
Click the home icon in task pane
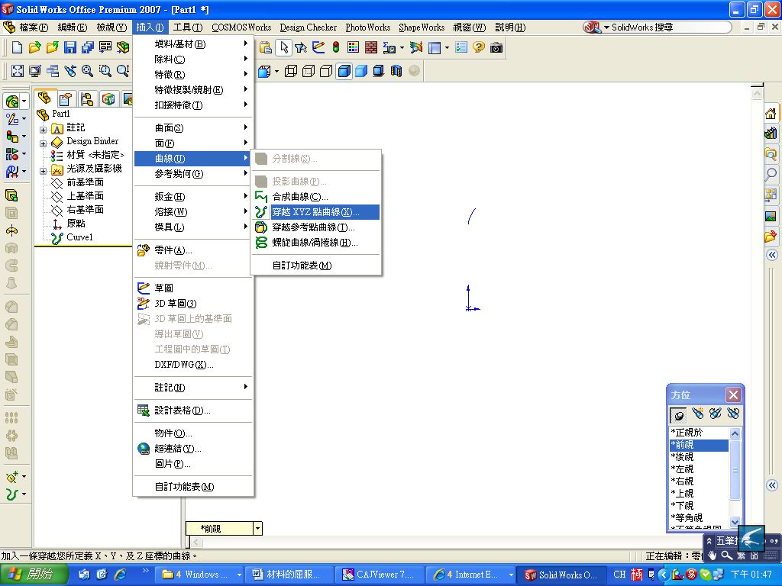coord(771,114)
